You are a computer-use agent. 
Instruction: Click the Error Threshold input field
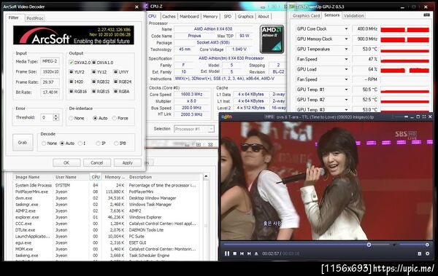47,117
